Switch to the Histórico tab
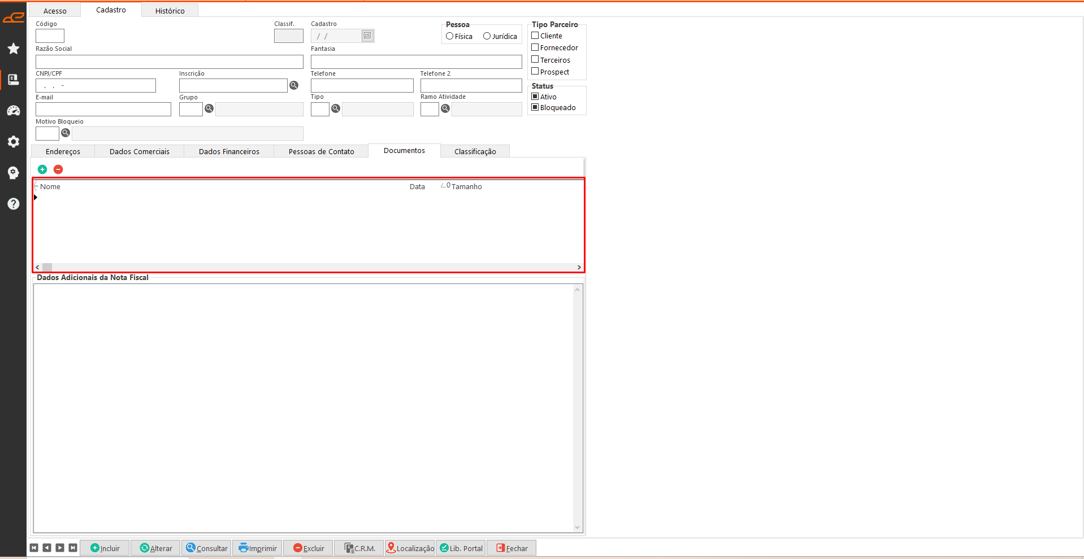Viewport: 1084px width, 559px height. click(x=170, y=11)
